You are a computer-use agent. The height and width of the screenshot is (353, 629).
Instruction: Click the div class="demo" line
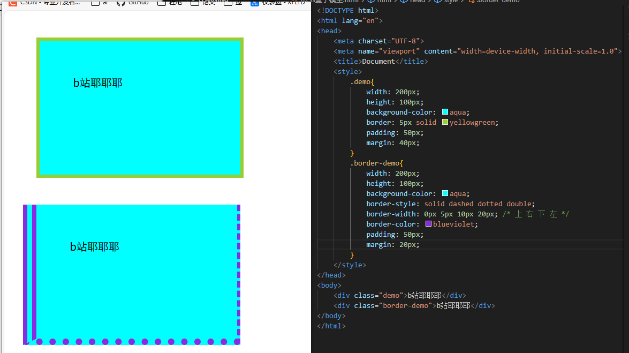399,296
